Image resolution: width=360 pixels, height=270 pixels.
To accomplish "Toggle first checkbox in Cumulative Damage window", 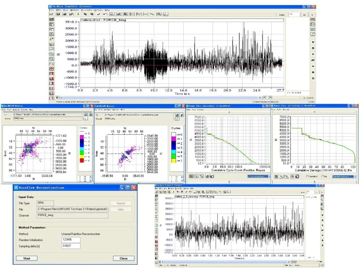I will pyautogui.click(x=307, y=176).
